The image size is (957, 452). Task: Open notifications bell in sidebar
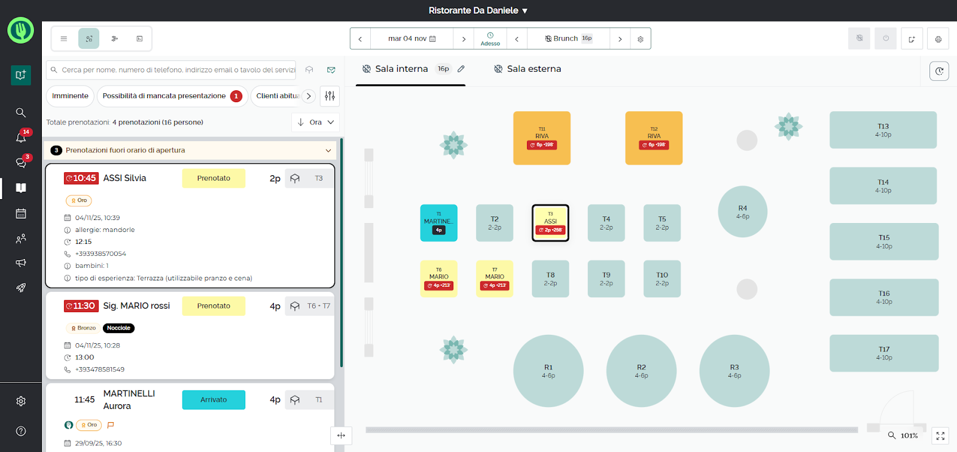21,138
